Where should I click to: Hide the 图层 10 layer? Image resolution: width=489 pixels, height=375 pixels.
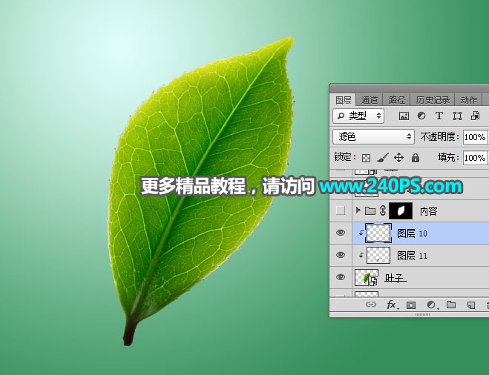(x=341, y=233)
